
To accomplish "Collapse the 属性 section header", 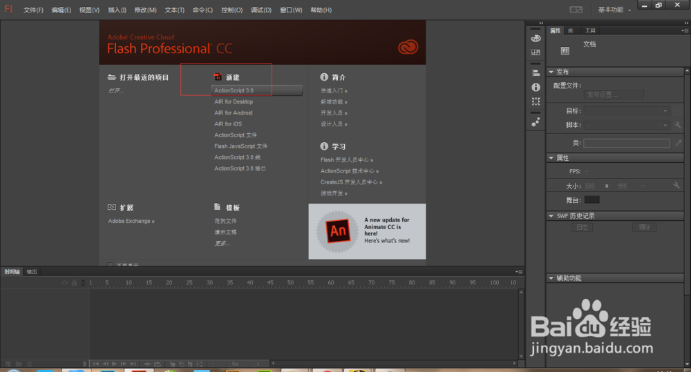I will [x=551, y=157].
